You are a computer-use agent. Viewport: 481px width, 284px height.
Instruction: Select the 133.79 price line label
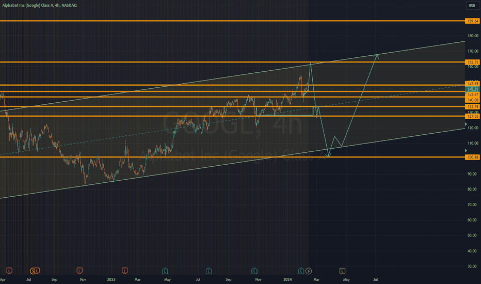click(472, 106)
